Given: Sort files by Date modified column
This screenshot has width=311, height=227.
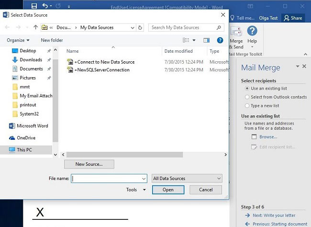Looking at the screenshot, I should click(x=178, y=51).
